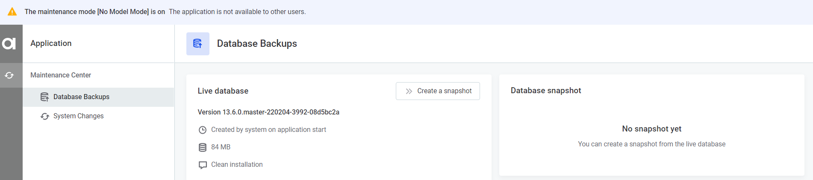Click the maintenance mode is on banner text
The image size is (813, 180).
[x=95, y=12]
